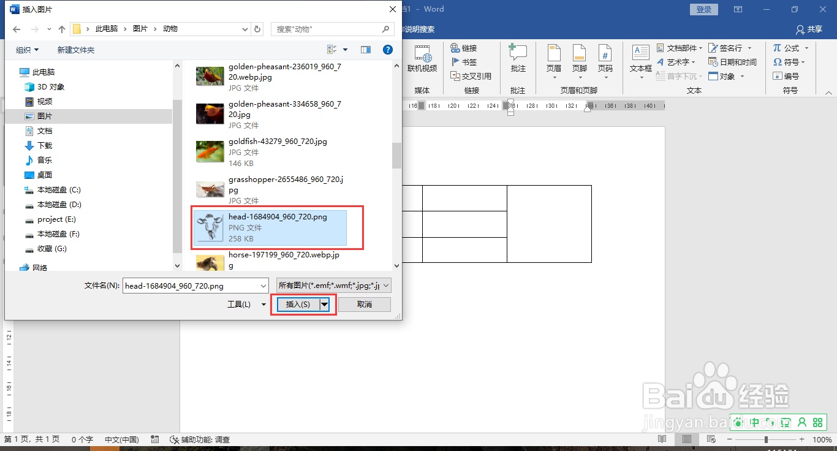Collapse the Word ribbon
Viewport: 837px width, 451px height.
coord(828,93)
